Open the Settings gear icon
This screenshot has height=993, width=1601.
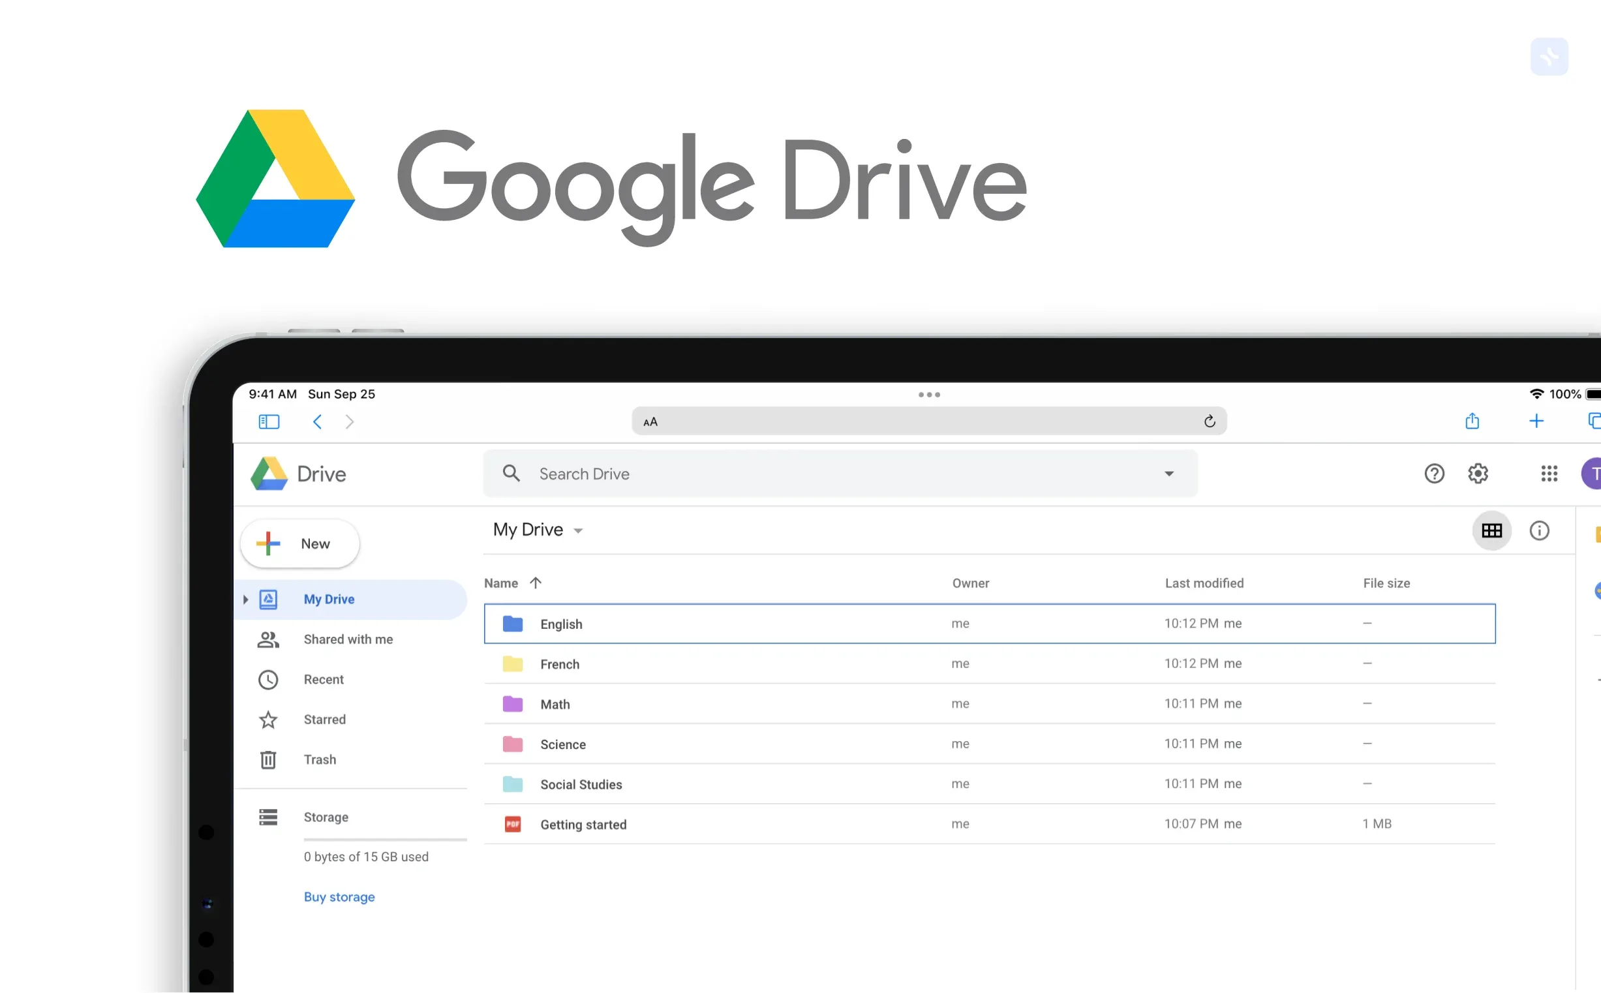tap(1477, 473)
